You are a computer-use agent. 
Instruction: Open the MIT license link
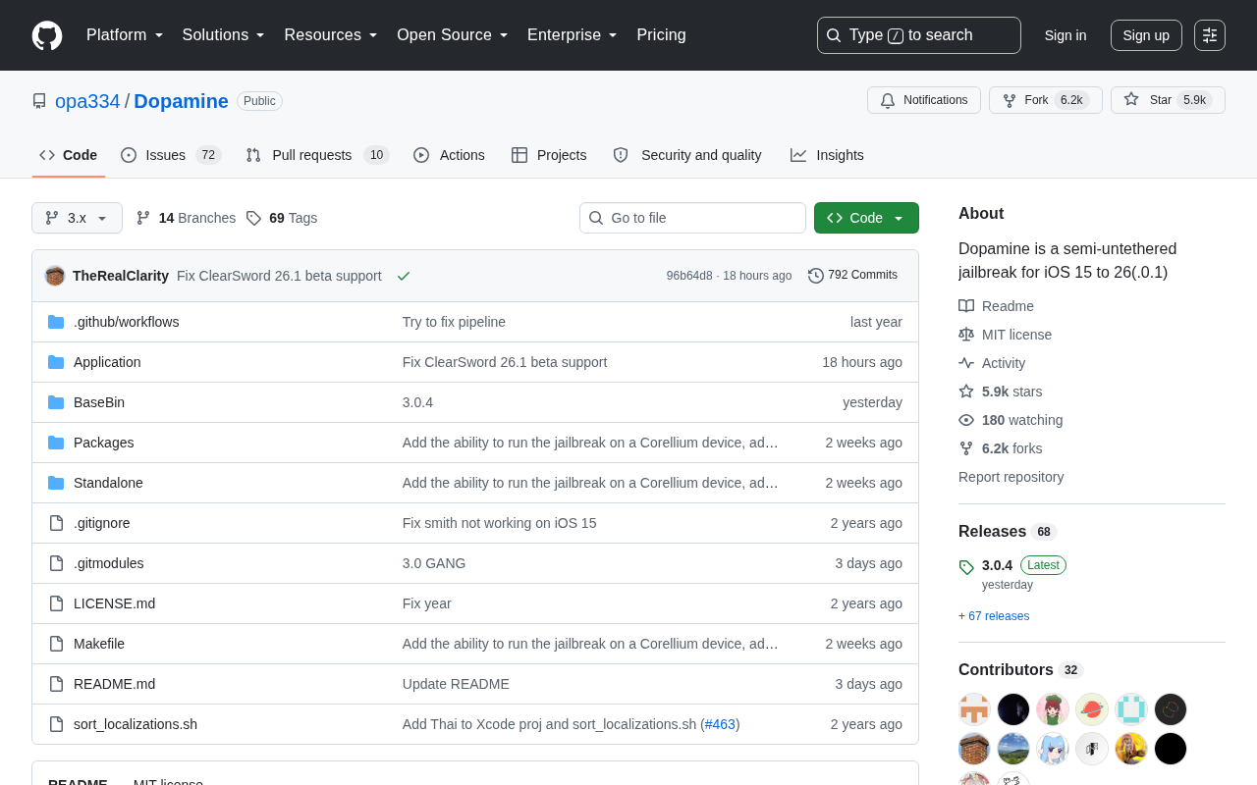(1006, 335)
